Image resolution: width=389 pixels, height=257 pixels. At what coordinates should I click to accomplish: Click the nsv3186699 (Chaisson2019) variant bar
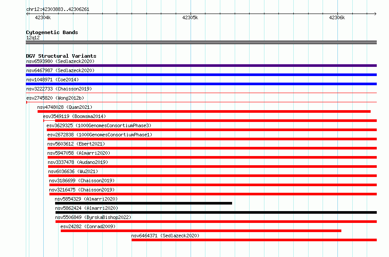pos(213,185)
